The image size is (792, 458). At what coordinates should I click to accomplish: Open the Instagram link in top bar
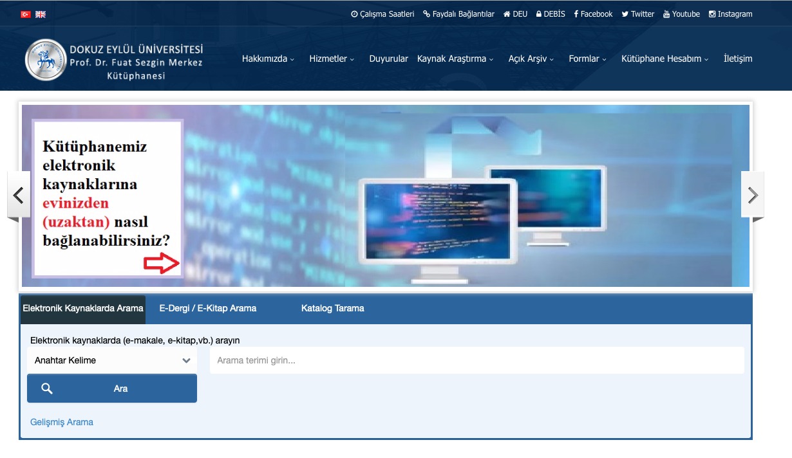tap(730, 14)
